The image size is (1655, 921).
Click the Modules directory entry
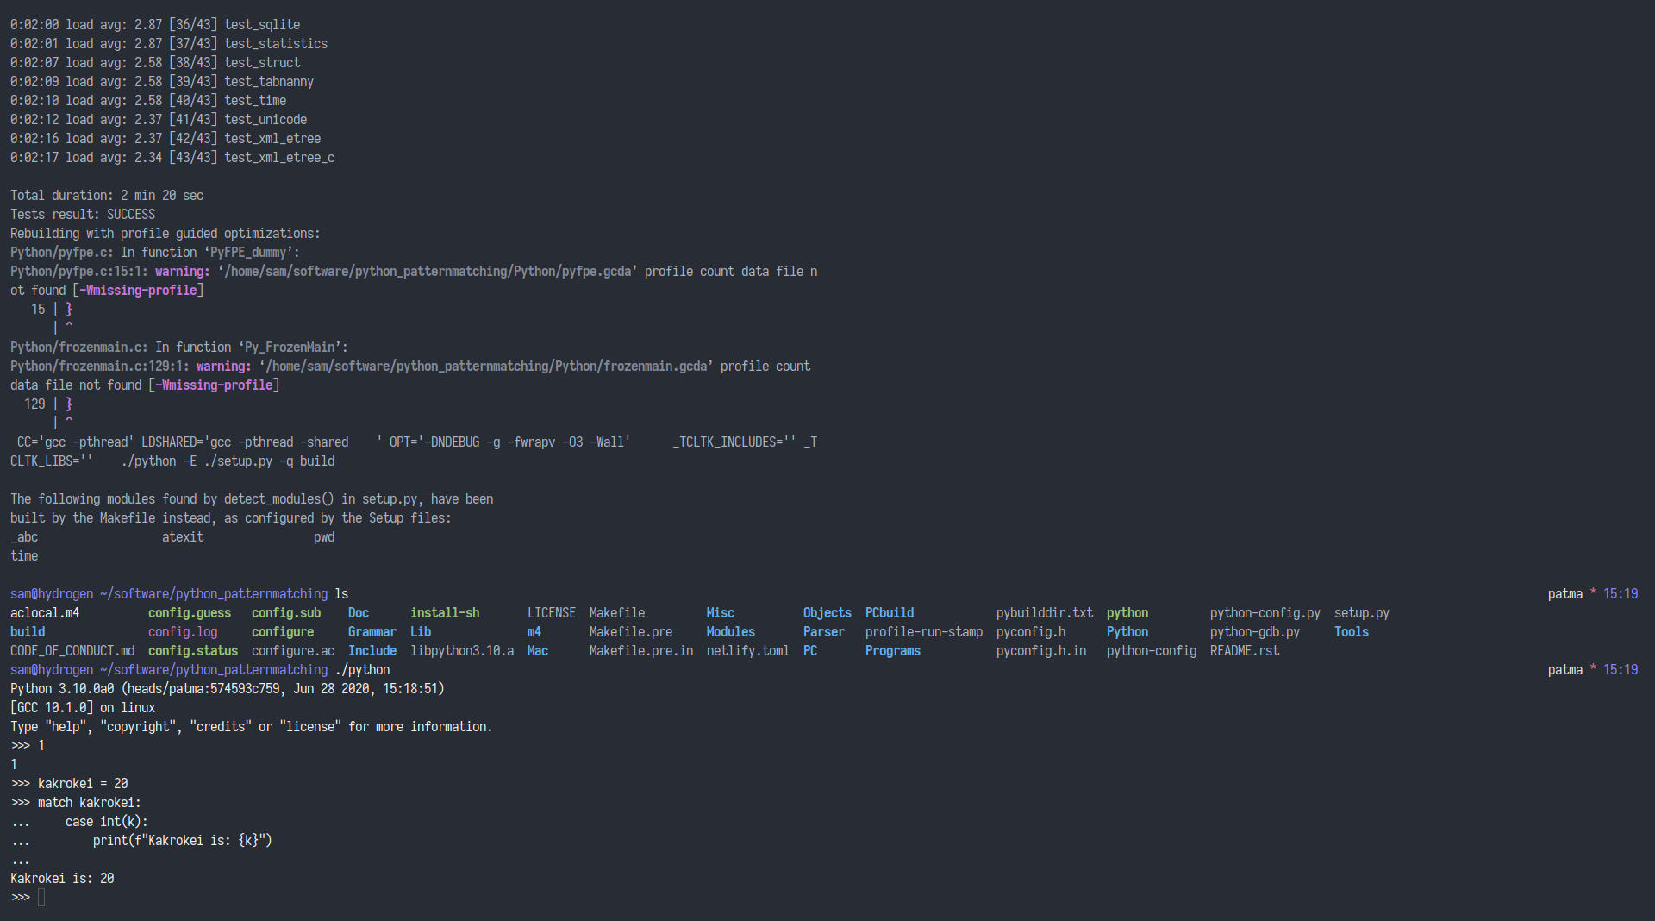pyautogui.click(x=730, y=632)
